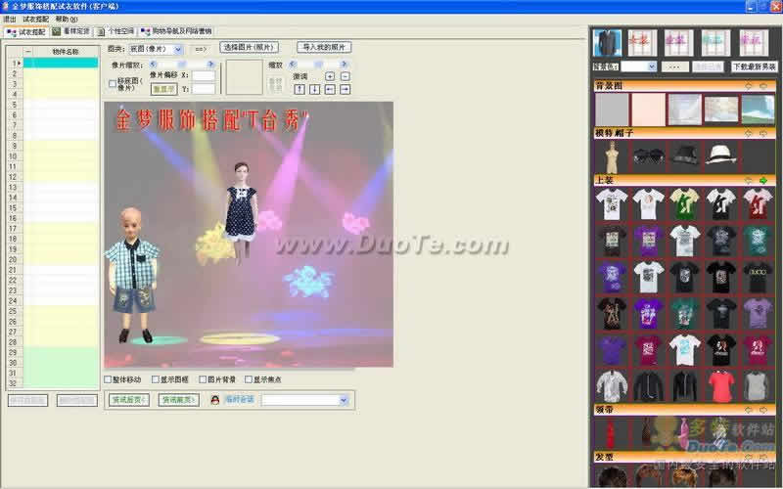Select the white fedora hat icon
Screen dimensions: 783x489
[x=720, y=155]
